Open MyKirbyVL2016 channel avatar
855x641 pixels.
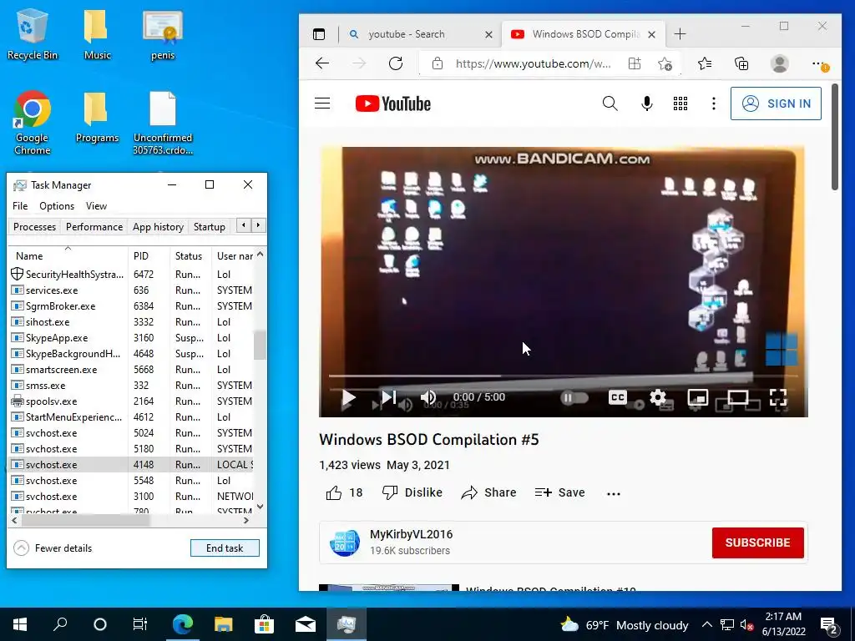point(345,543)
